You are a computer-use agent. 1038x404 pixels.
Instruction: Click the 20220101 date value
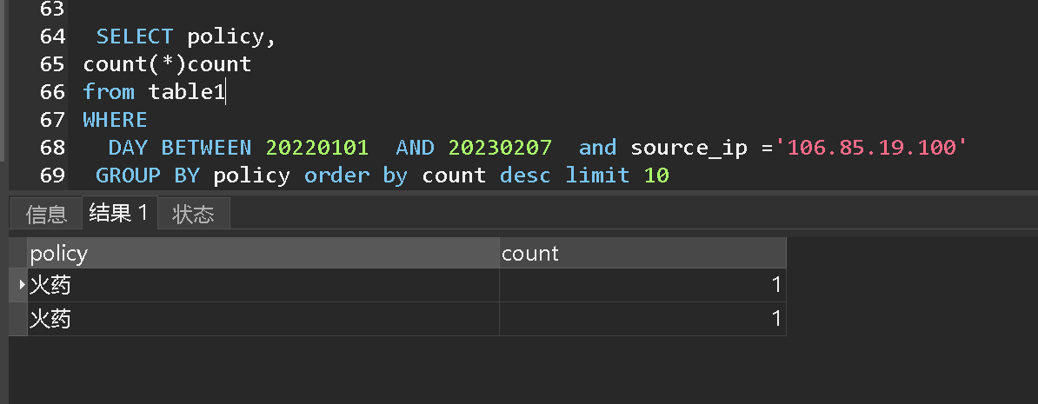(x=317, y=148)
